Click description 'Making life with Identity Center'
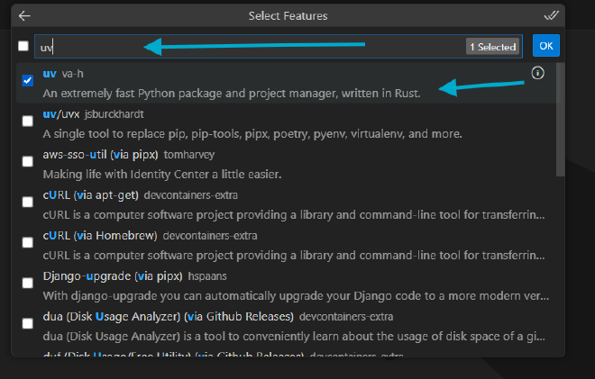 162,175
